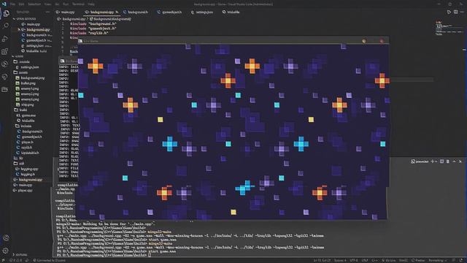The height and width of the screenshot is (263, 467).
Task: Expand the lib folder
Action: [x=19, y=158]
